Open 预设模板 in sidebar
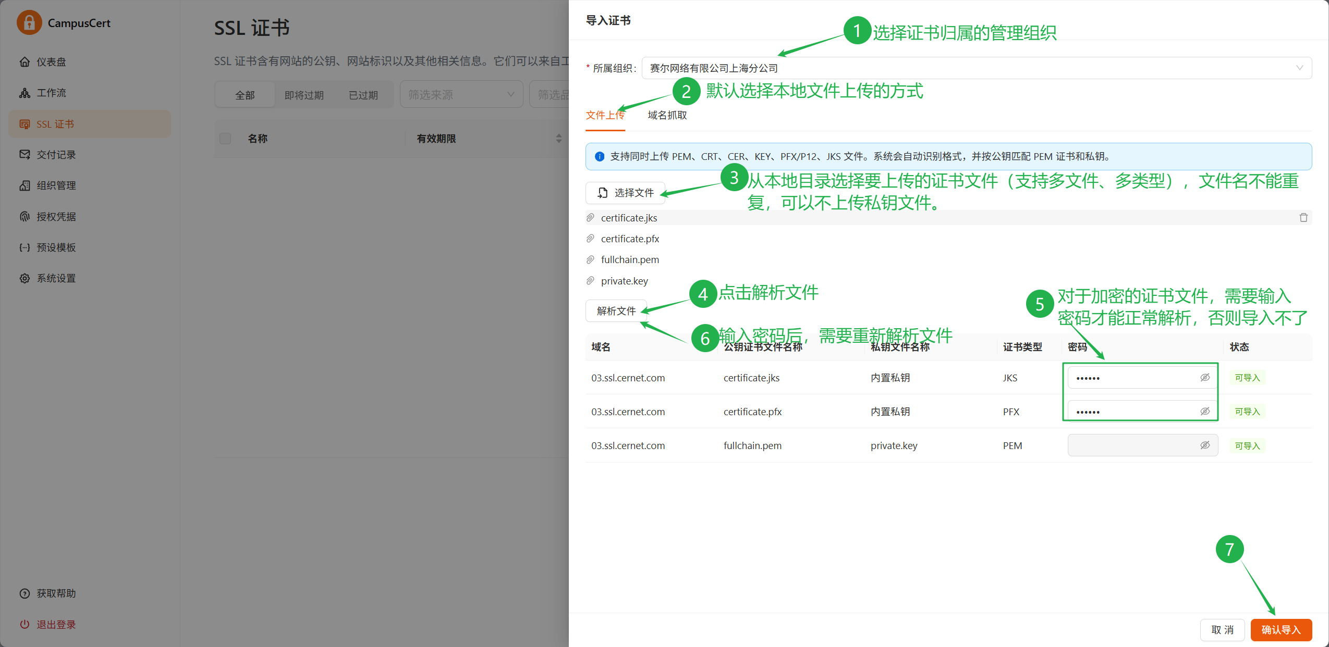This screenshot has height=647, width=1329. tap(90, 247)
